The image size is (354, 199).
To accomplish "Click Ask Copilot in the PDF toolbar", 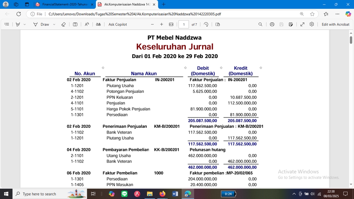I will pyautogui.click(x=118, y=24).
